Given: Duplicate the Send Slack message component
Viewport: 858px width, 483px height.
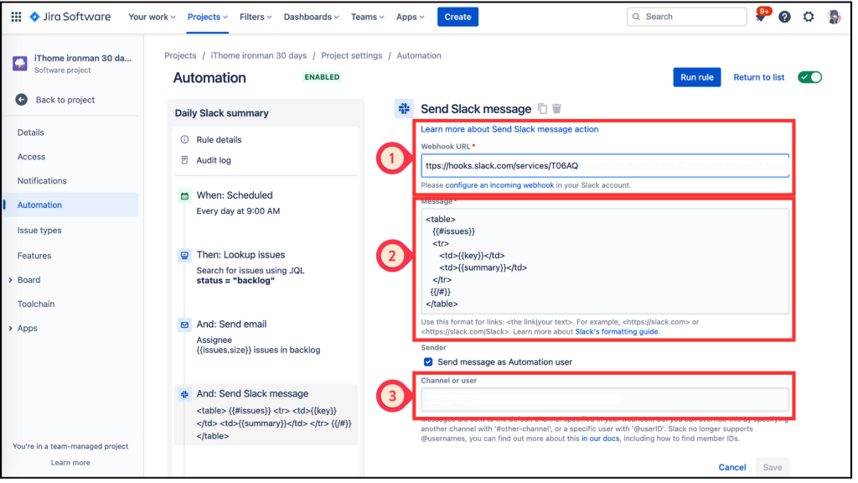Looking at the screenshot, I should [542, 108].
